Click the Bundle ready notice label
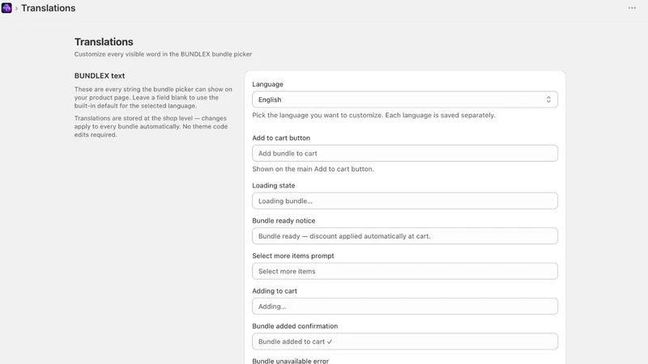The width and height of the screenshot is (648, 364). (x=283, y=221)
